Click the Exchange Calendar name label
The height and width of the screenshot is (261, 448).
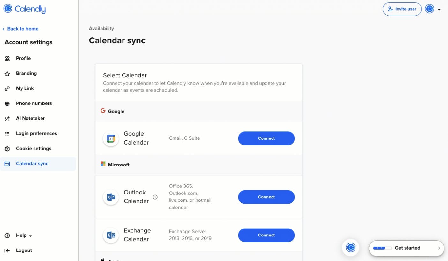tap(137, 235)
